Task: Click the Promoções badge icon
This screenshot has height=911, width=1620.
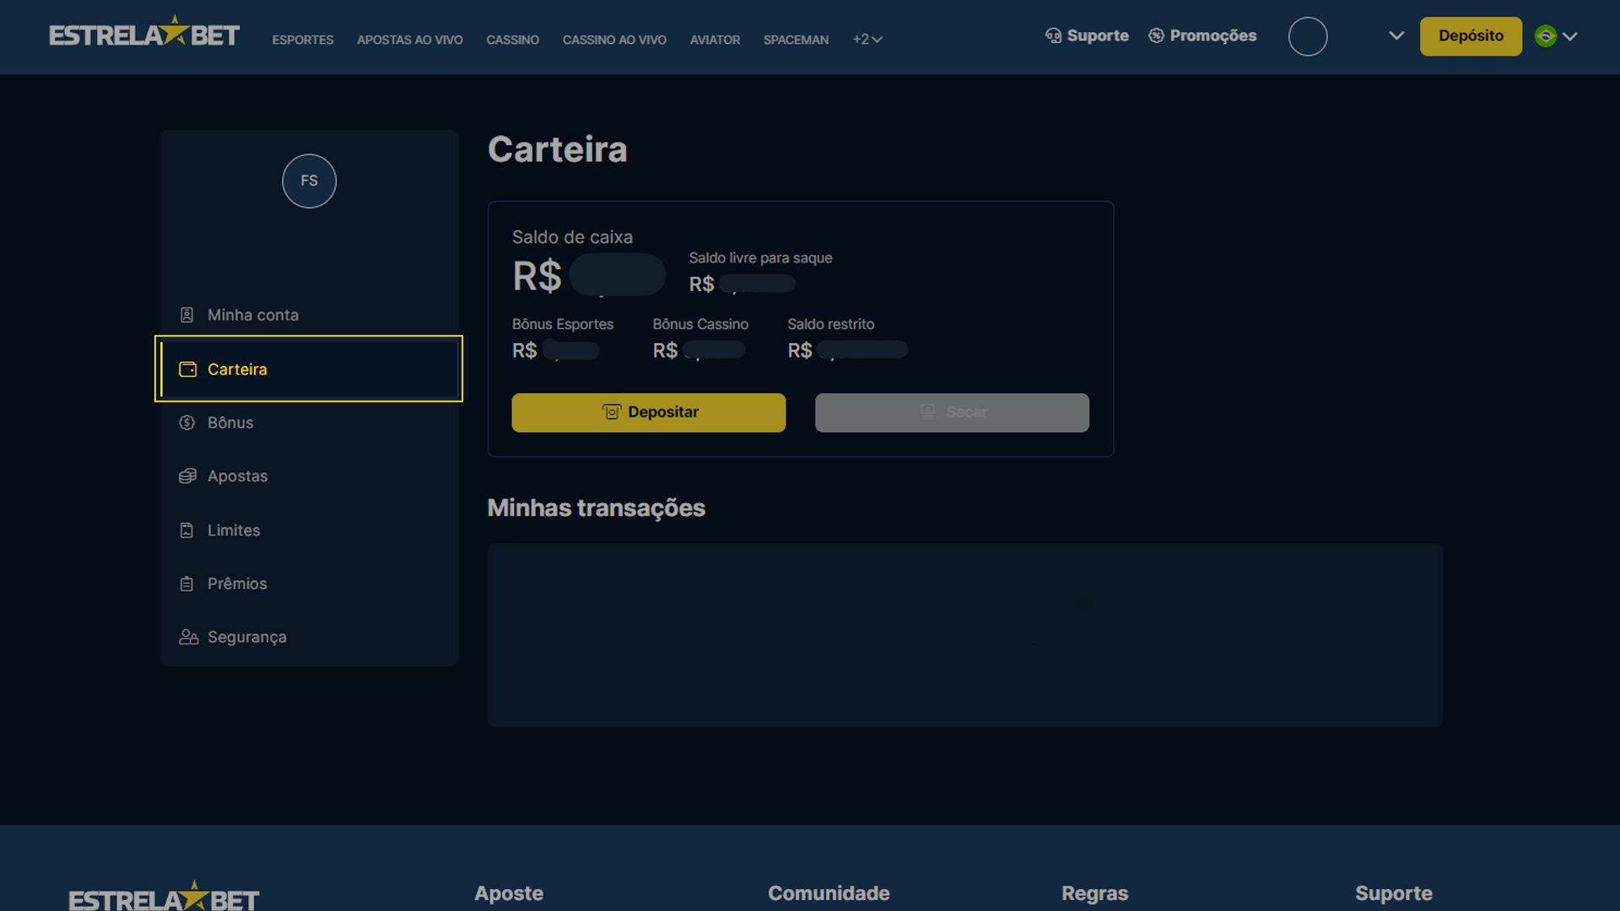Action: (1156, 35)
